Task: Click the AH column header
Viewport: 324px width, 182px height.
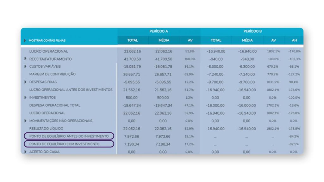Action: (x=294, y=40)
